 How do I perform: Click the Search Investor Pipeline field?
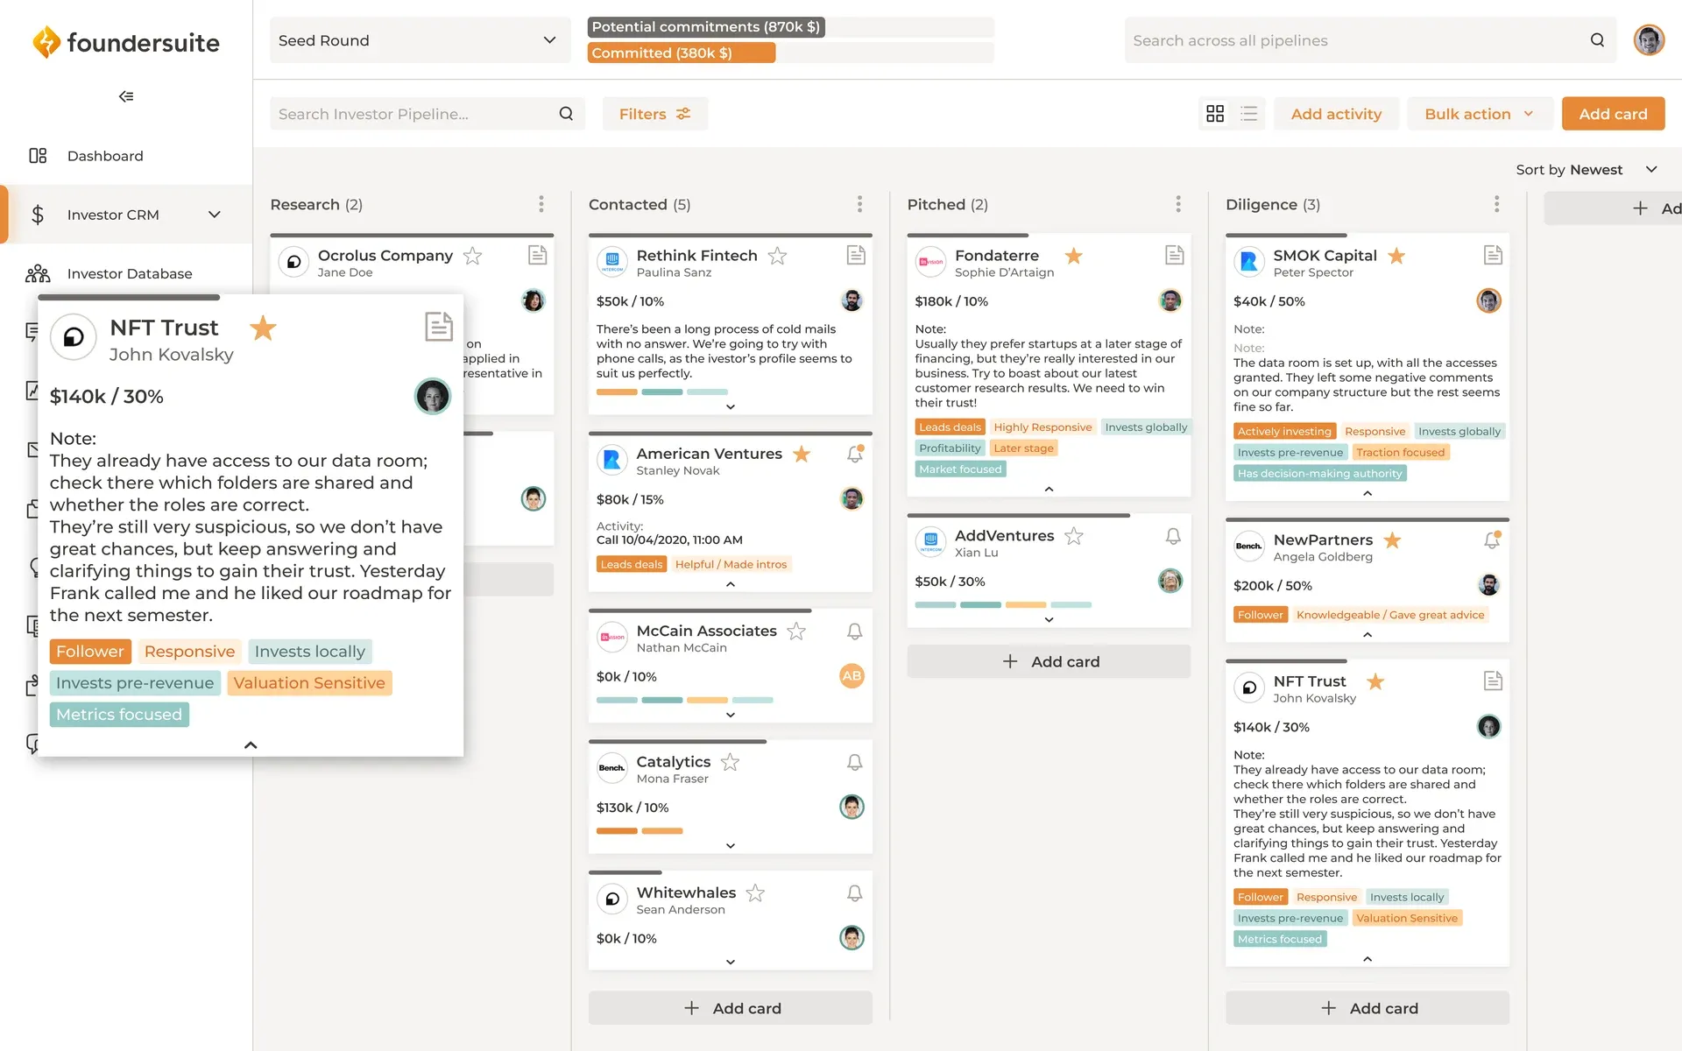pyautogui.click(x=412, y=114)
